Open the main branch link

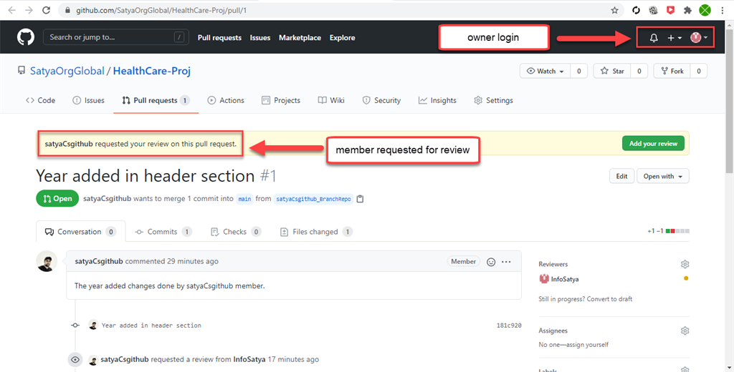coord(244,199)
